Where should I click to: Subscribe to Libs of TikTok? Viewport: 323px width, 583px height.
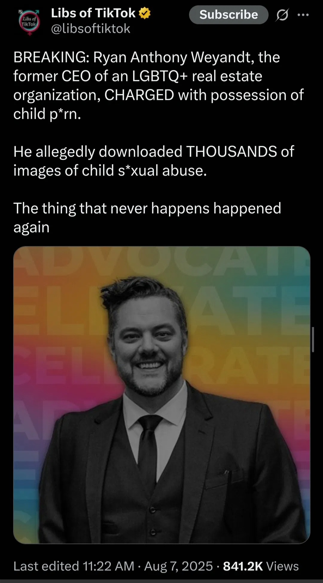(x=228, y=15)
